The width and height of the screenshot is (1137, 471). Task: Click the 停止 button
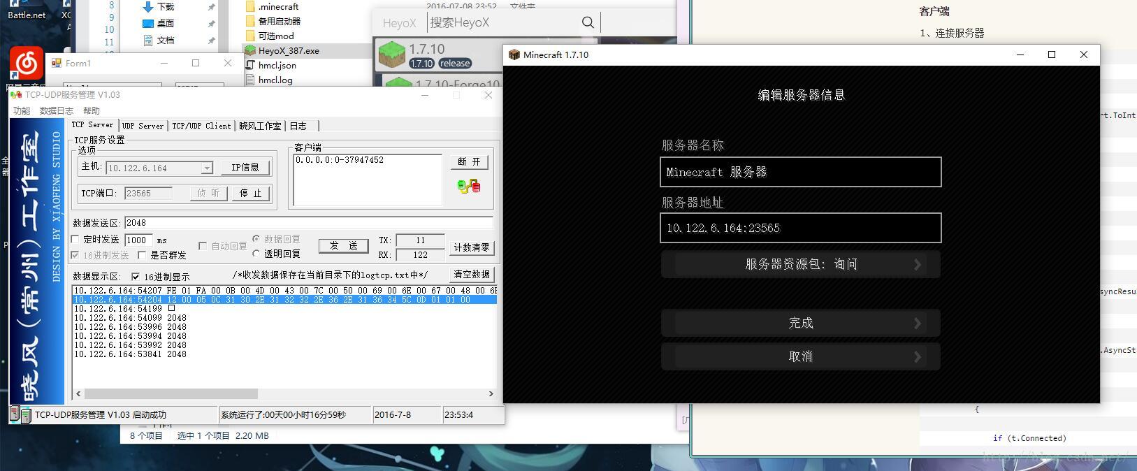coord(250,193)
